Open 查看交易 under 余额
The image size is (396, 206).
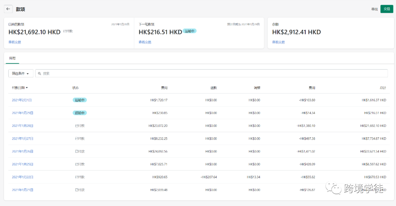[x=278, y=42]
